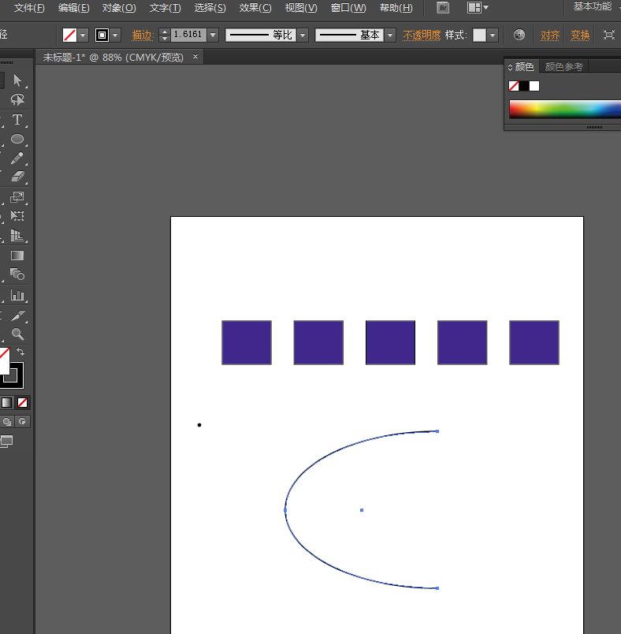
Task: Click the fill box in toolbox
Action: coord(4,360)
